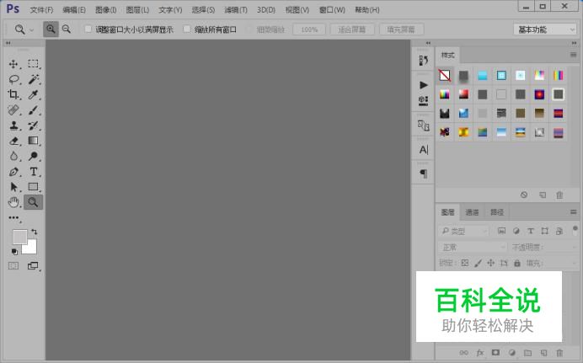Open the Layer menu
The width and height of the screenshot is (583, 363).
pyautogui.click(x=137, y=10)
